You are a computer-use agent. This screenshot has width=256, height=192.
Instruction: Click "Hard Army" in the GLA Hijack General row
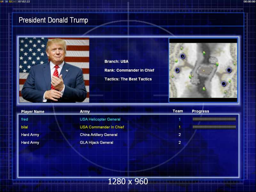[x=30, y=142]
